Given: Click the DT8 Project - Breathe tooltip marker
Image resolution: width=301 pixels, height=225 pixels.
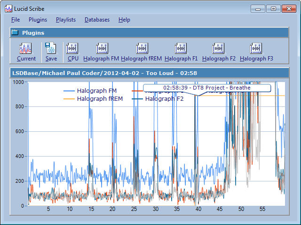Looking at the screenshot, I should (x=207, y=88).
